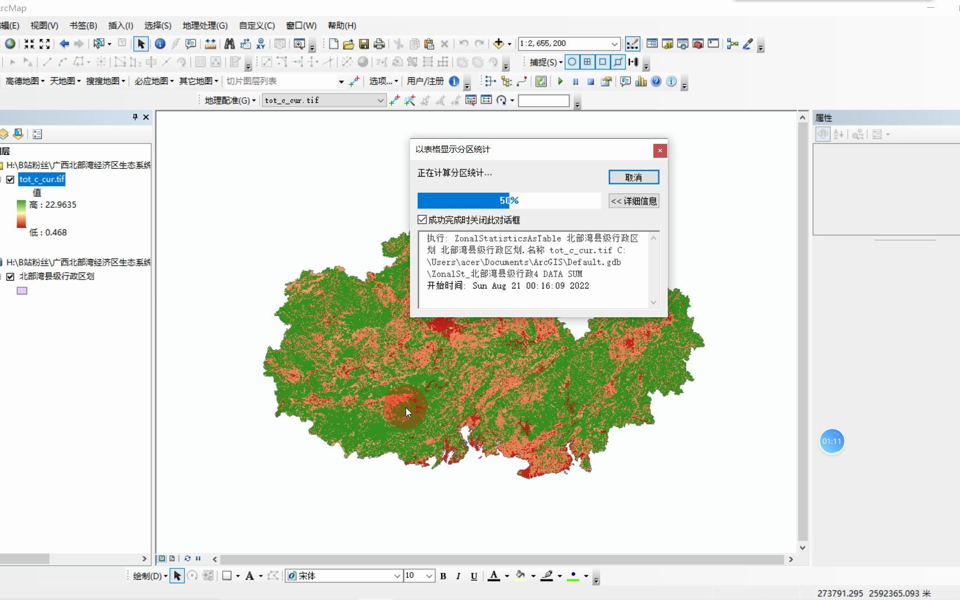Open the 搜搜地图 dropdown
Image resolution: width=960 pixels, height=600 pixels.
point(106,81)
